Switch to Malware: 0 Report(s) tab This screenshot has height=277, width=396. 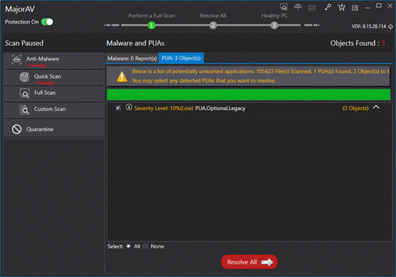[132, 59]
